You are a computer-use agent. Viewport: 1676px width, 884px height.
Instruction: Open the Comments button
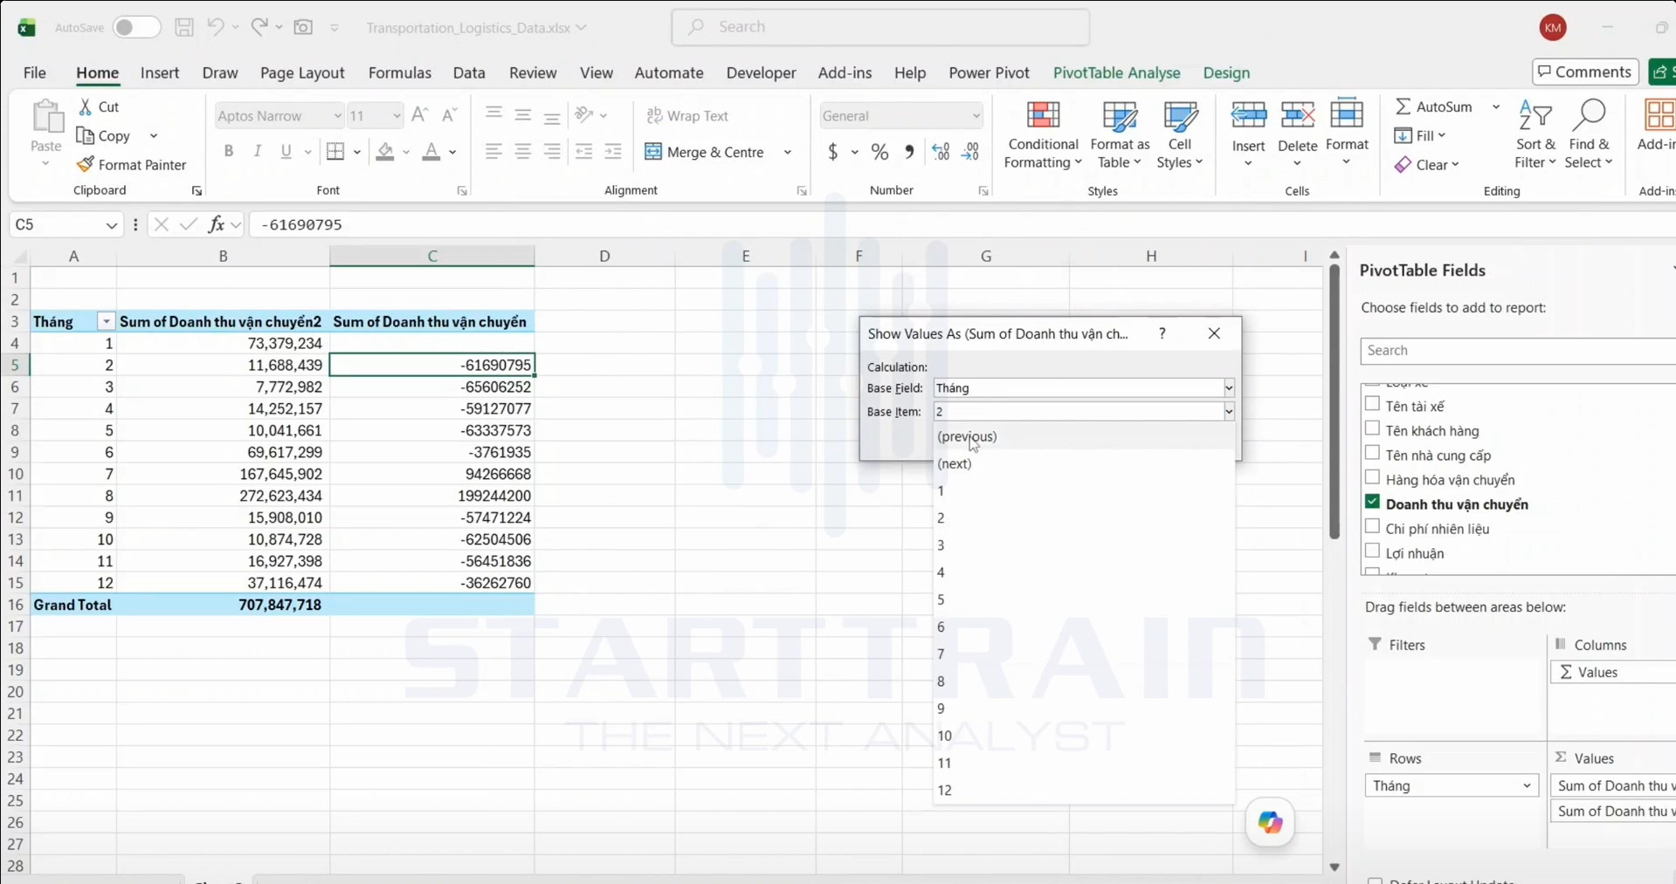tap(1584, 72)
